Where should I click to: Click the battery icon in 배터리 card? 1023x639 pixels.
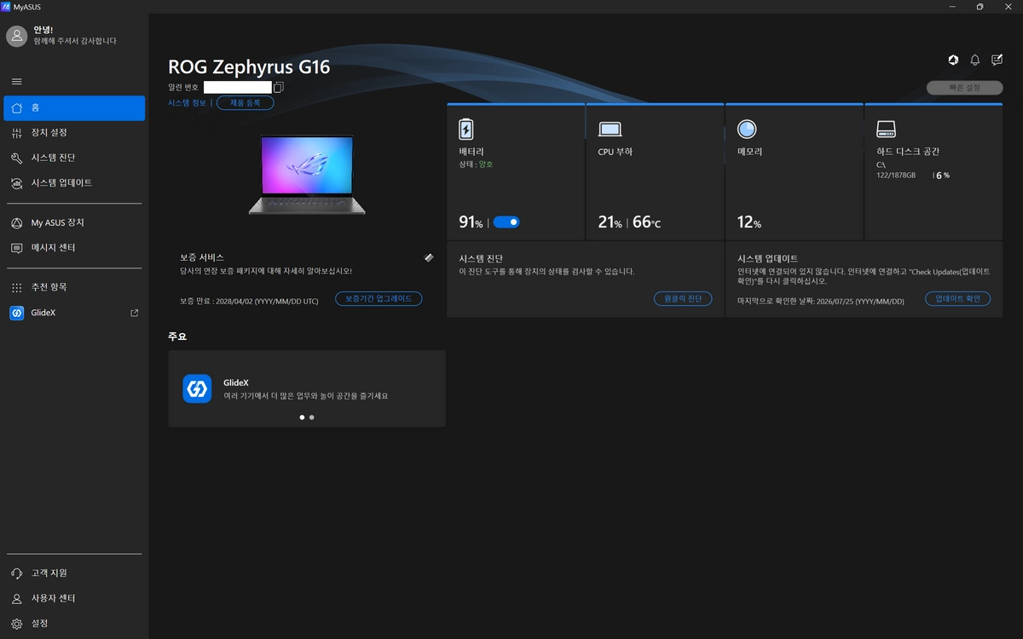click(466, 130)
